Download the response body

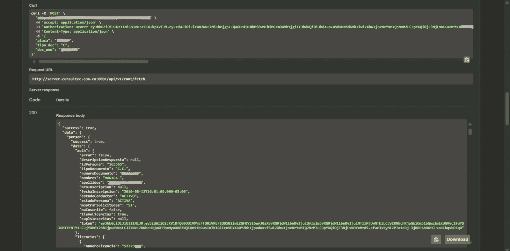tap(457, 240)
